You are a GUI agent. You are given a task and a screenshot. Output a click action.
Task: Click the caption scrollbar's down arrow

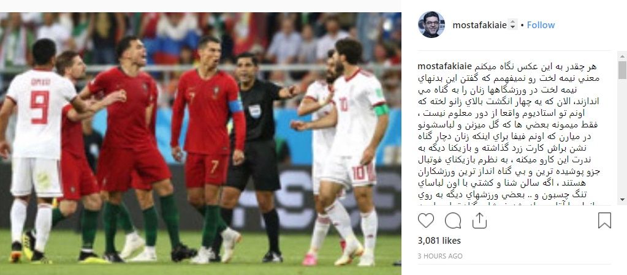(x=622, y=198)
